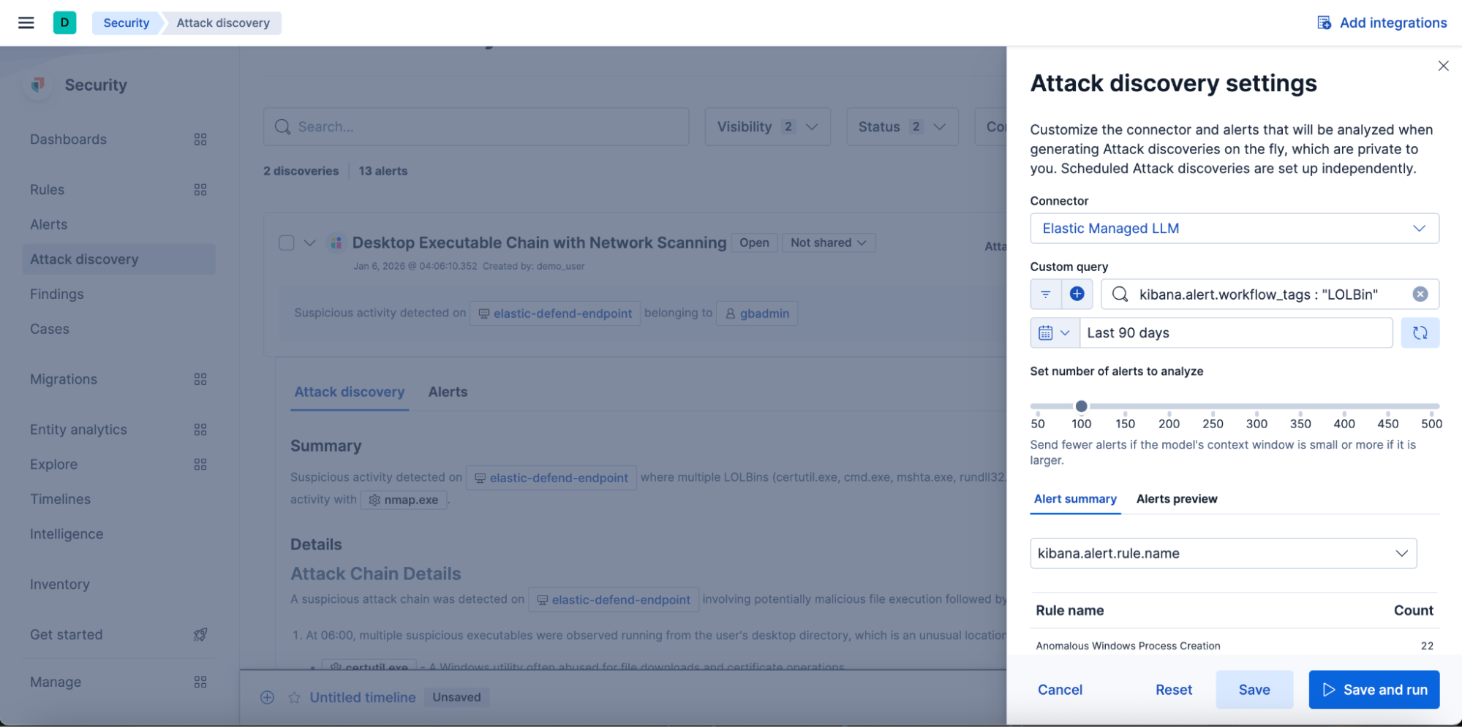Switch to the Alert summary tab
This screenshot has height=727, width=1462.
(x=1075, y=499)
